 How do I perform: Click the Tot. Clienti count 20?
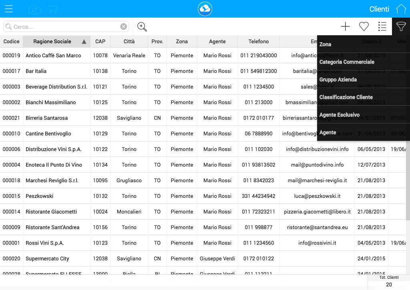tap(389, 284)
